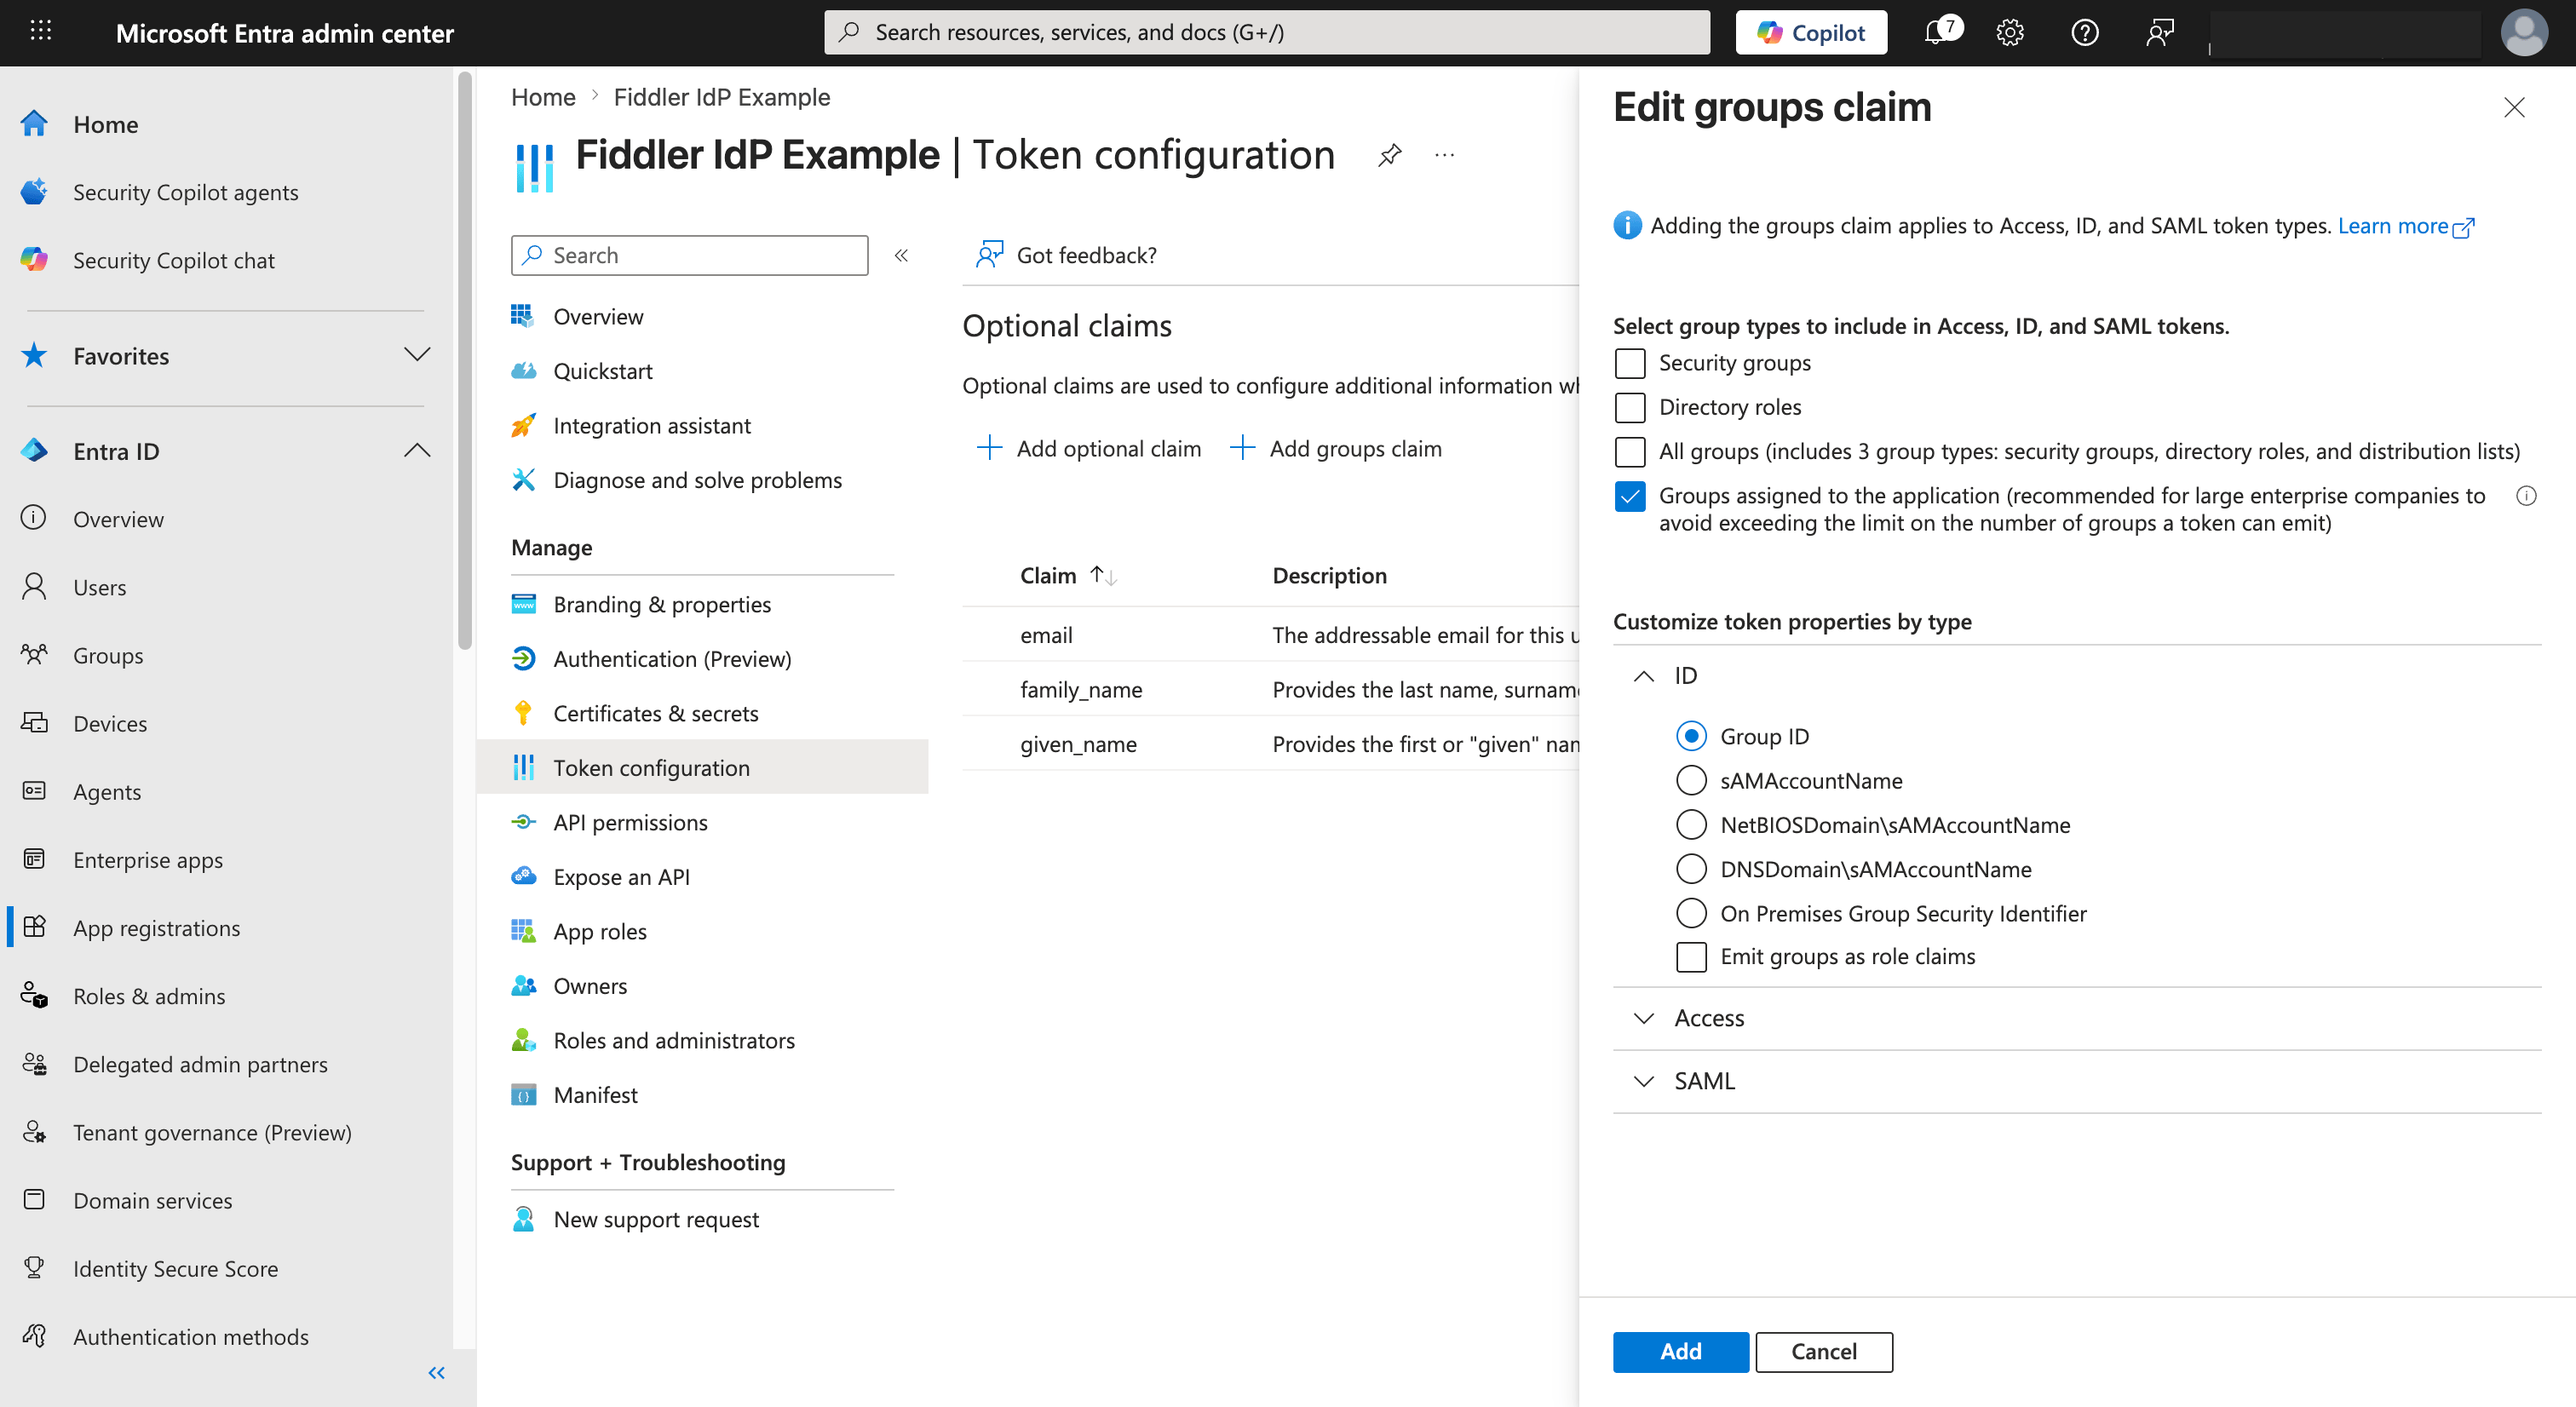
Task: Open the app launcher grid icon
Action: click(41, 31)
